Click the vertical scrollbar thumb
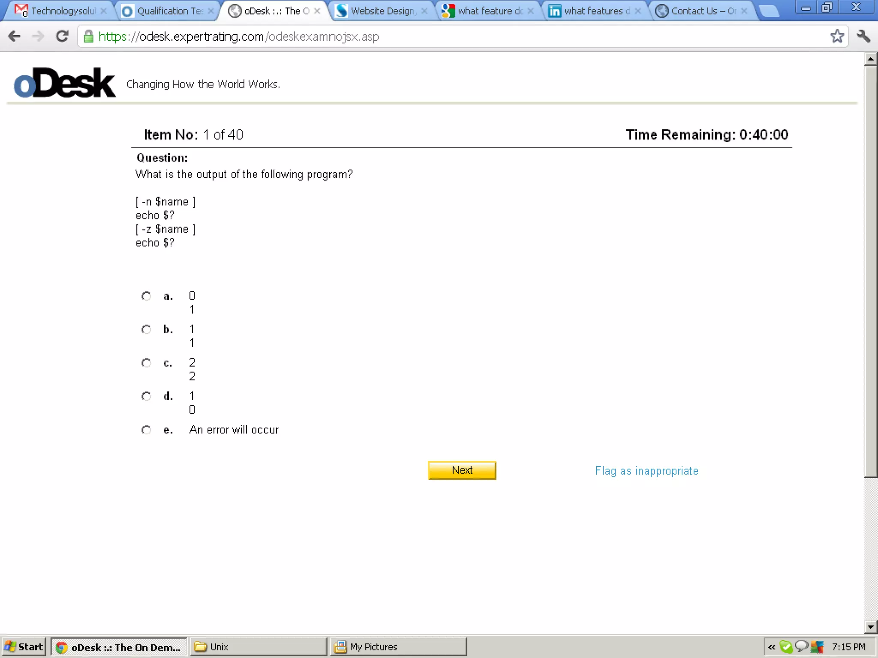The width and height of the screenshot is (878, 658). tap(870, 272)
